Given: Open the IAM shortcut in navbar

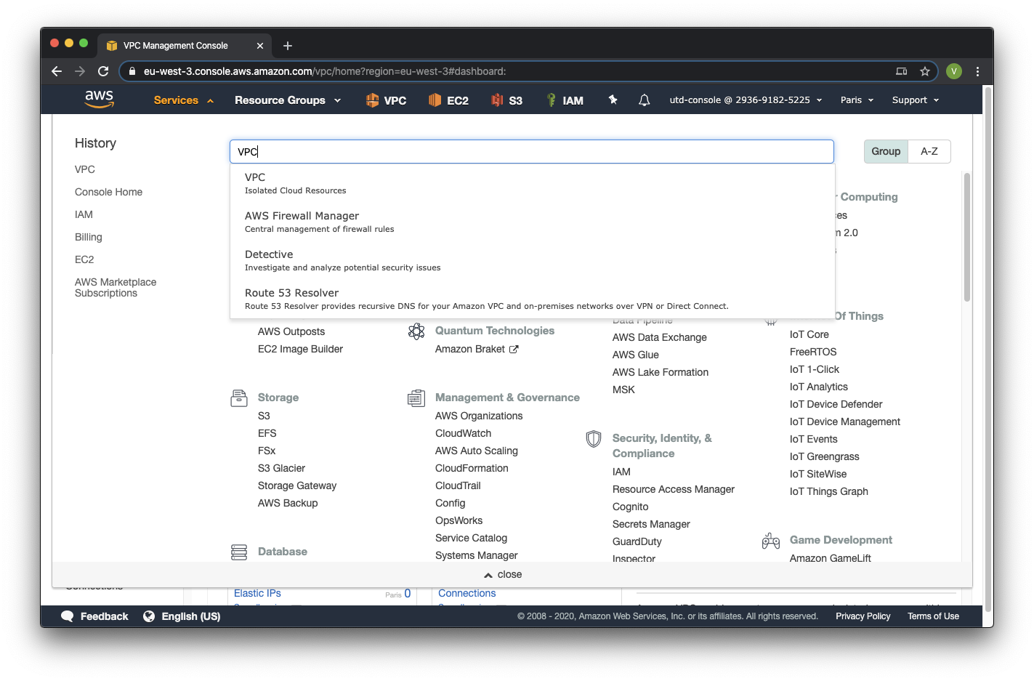Looking at the screenshot, I should tap(565, 100).
